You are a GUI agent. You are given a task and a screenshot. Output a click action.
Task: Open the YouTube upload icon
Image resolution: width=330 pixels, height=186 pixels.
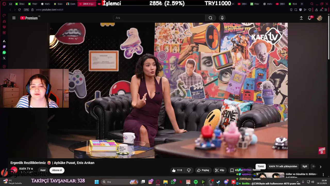click(x=301, y=18)
